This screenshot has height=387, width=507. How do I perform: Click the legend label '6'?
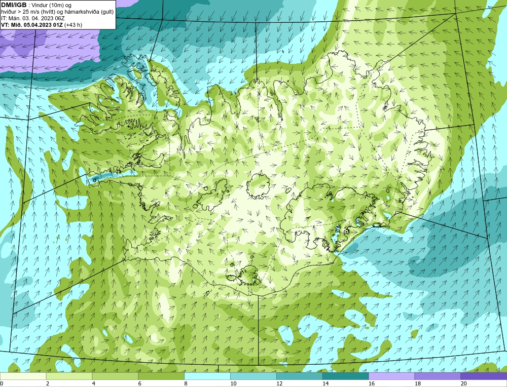click(x=140, y=383)
